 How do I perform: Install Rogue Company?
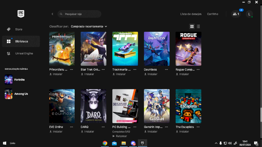182,74
